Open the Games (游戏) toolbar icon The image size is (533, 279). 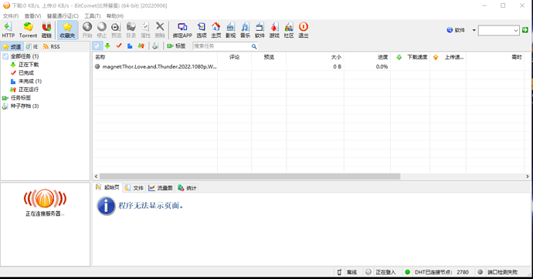tap(274, 30)
